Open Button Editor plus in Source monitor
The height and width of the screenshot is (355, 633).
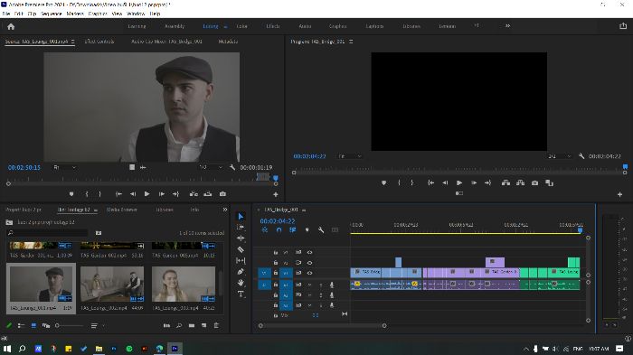pyautogui.click(x=276, y=194)
